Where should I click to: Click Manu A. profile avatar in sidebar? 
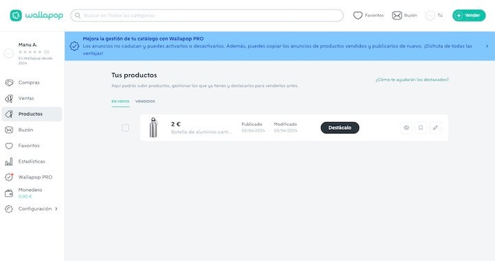[9, 54]
